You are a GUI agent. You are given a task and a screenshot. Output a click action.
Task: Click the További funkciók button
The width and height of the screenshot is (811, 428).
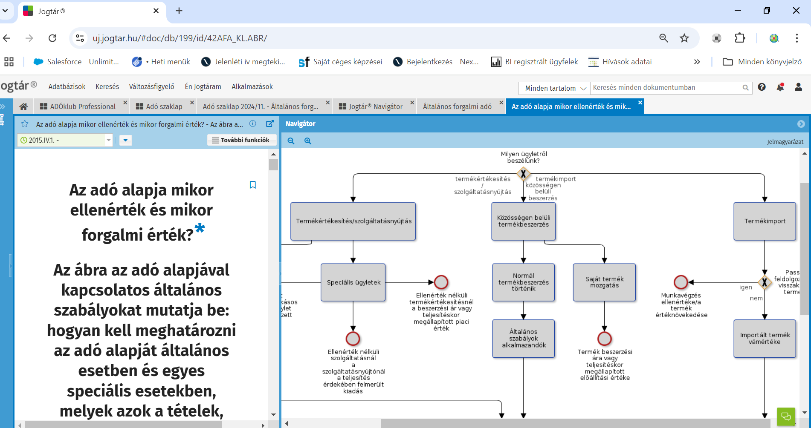click(x=241, y=140)
